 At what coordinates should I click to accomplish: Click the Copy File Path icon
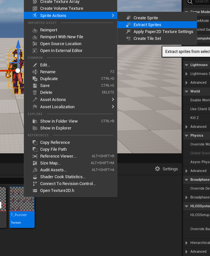pos(35,149)
